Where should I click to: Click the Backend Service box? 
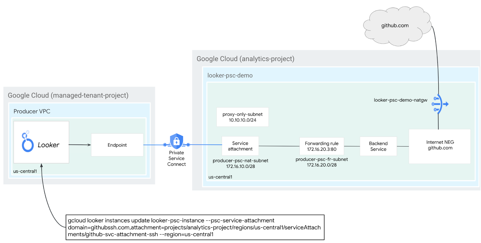tap(378, 146)
